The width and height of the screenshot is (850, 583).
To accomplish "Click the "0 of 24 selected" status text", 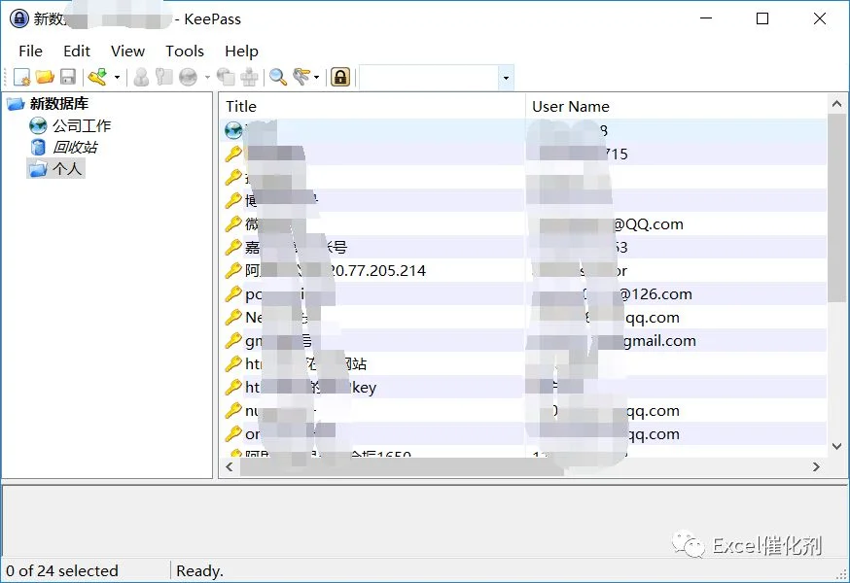I will click(62, 570).
